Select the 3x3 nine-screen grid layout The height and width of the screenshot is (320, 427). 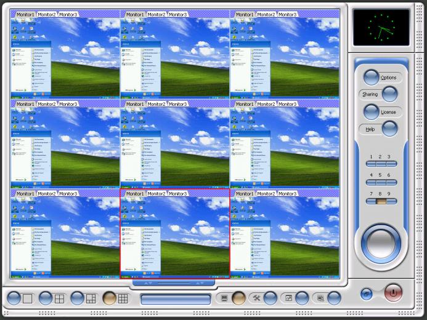(110, 298)
